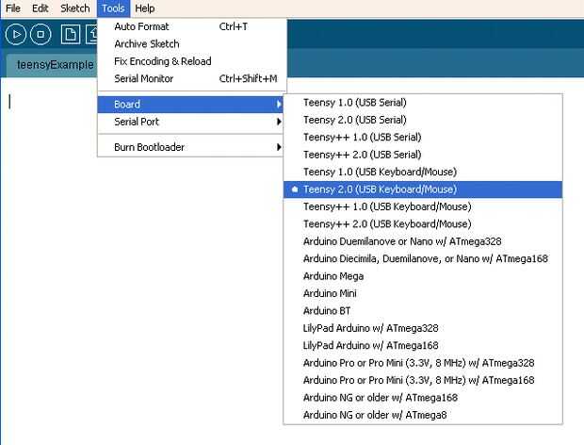Expand the Serial Port submenu
This screenshot has width=584, height=445.
pos(190,122)
